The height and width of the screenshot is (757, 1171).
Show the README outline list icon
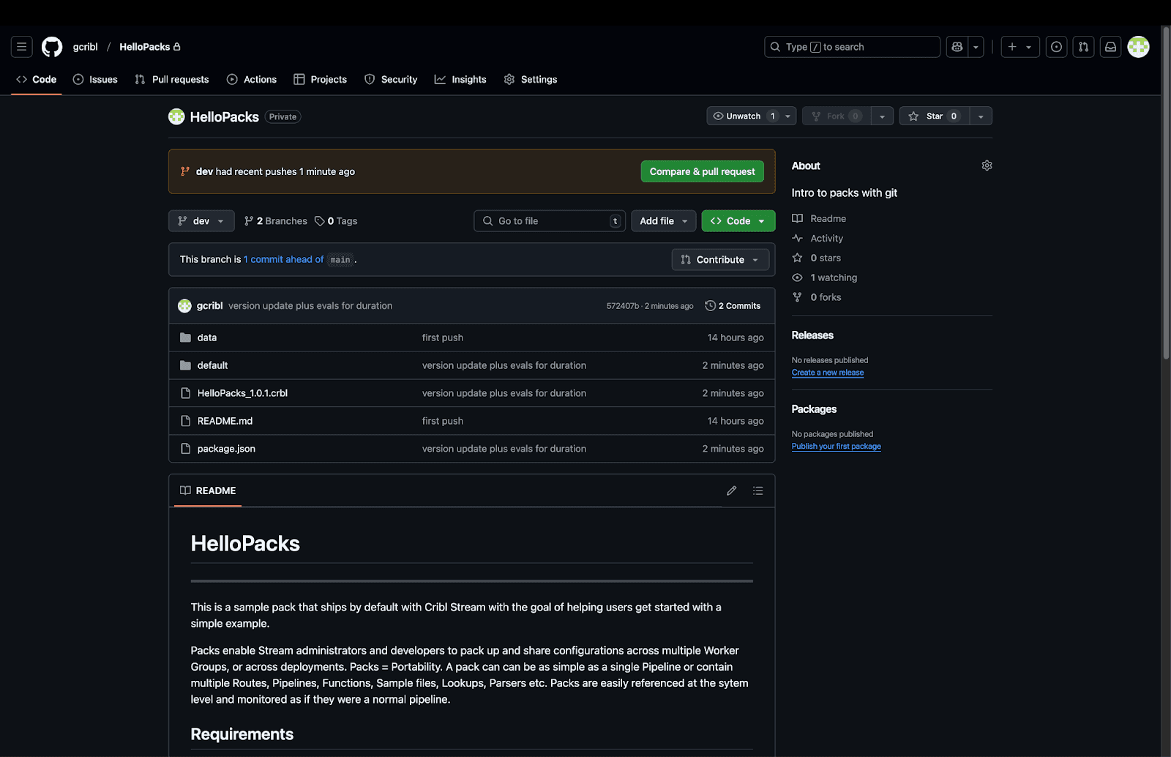tap(757, 491)
